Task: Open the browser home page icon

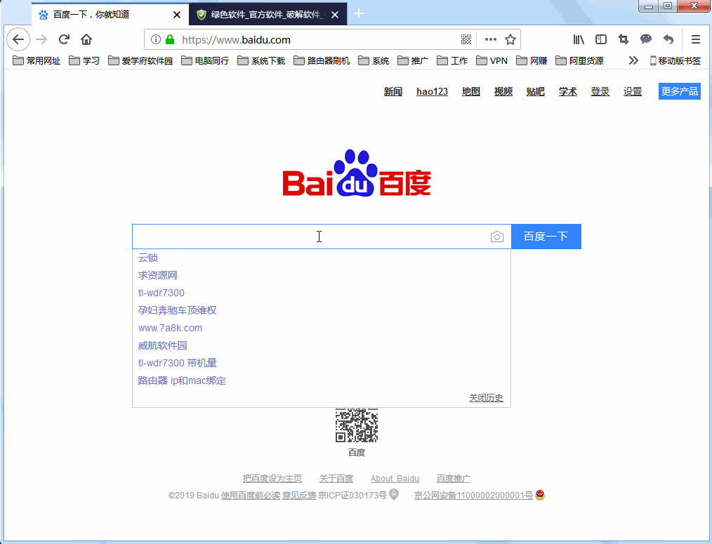Action: point(86,39)
